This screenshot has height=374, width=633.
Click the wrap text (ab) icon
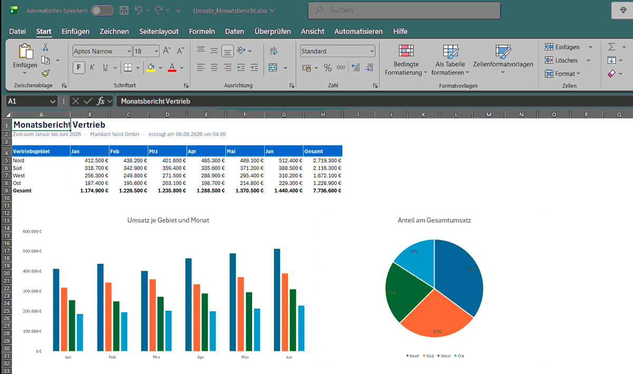click(274, 51)
